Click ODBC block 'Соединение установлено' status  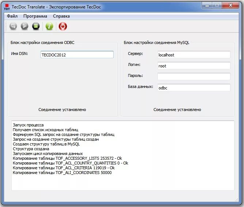[x=62, y=110]
